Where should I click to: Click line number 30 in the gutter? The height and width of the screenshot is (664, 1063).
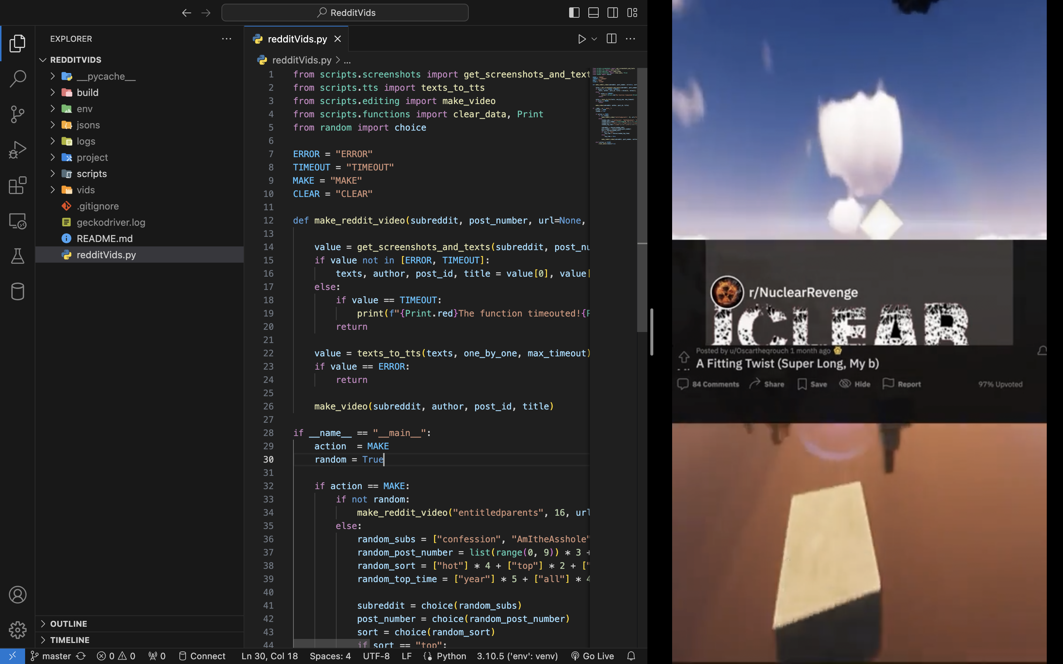[x=268, y=459]
